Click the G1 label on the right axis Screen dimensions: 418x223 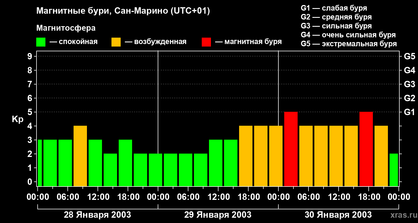pyautogui.click(x=410, y=112)
